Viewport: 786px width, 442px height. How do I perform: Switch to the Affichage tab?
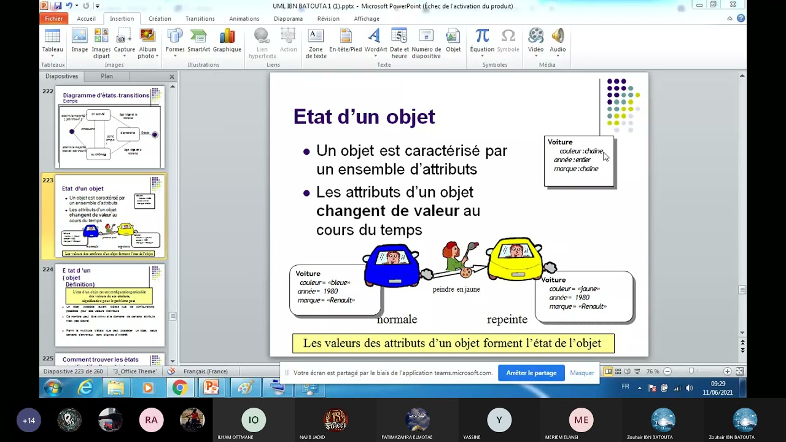tap(367, 18)
